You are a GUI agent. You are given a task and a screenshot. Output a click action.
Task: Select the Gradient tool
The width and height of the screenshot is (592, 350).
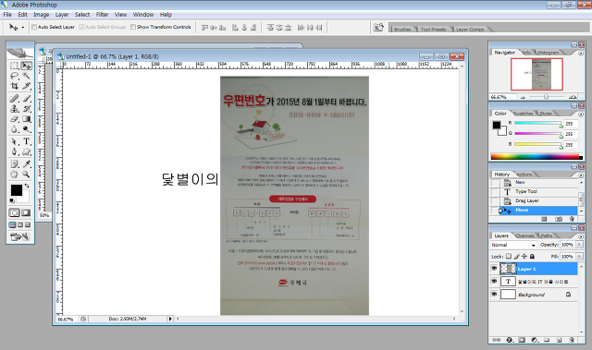[26, 119]
